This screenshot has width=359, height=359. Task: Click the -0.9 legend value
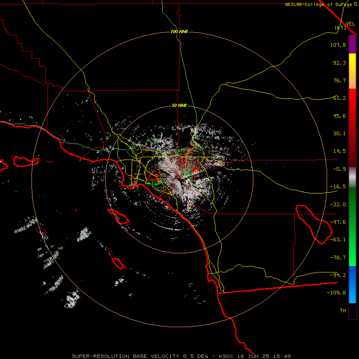(x=339, y=169)
